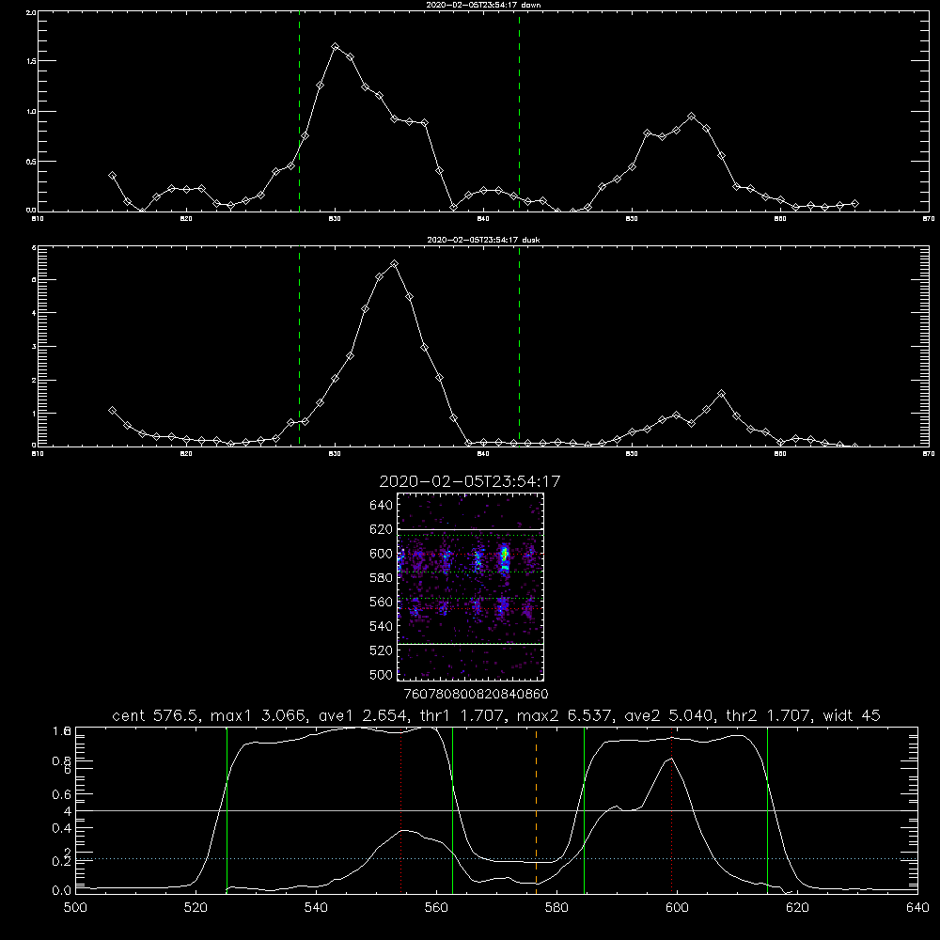Click the 840 label under the dusk plot
Image resolution: width=940 pixels, height=940 pixels.
483,454
